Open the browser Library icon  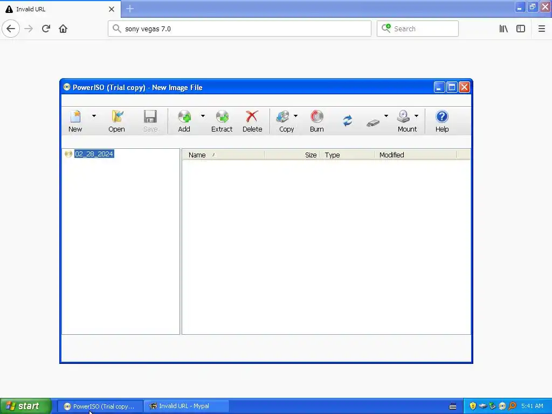[503, 29]
